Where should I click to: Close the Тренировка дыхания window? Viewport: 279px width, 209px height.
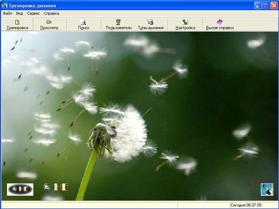[x=274, y=6]
